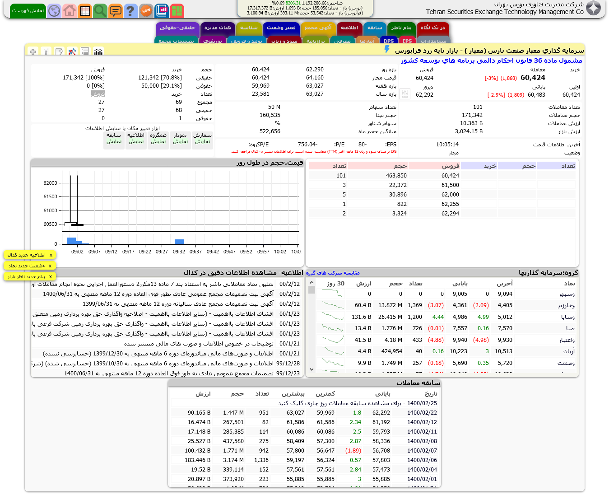Screen dimensions: 609x495
Task: Click the 30-day sparkline for واعتبار
Action: pos(333,340)
